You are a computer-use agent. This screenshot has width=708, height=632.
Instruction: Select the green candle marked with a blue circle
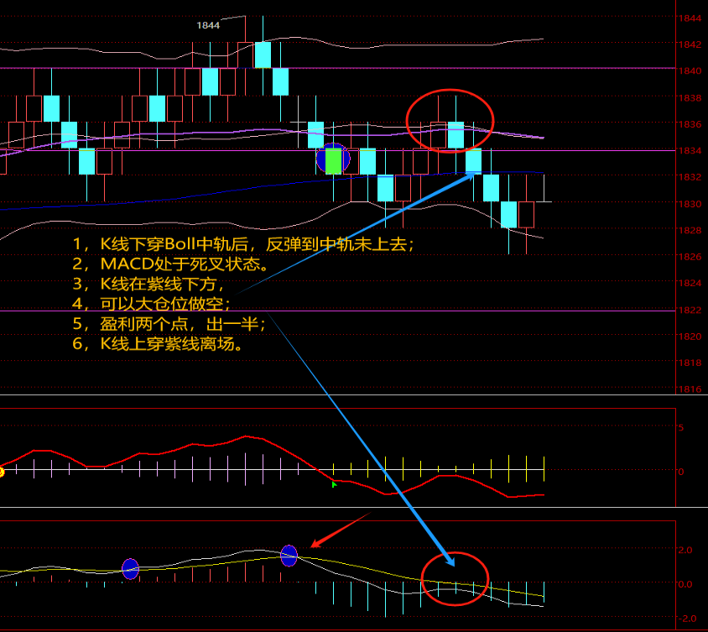tap(334, 161)
